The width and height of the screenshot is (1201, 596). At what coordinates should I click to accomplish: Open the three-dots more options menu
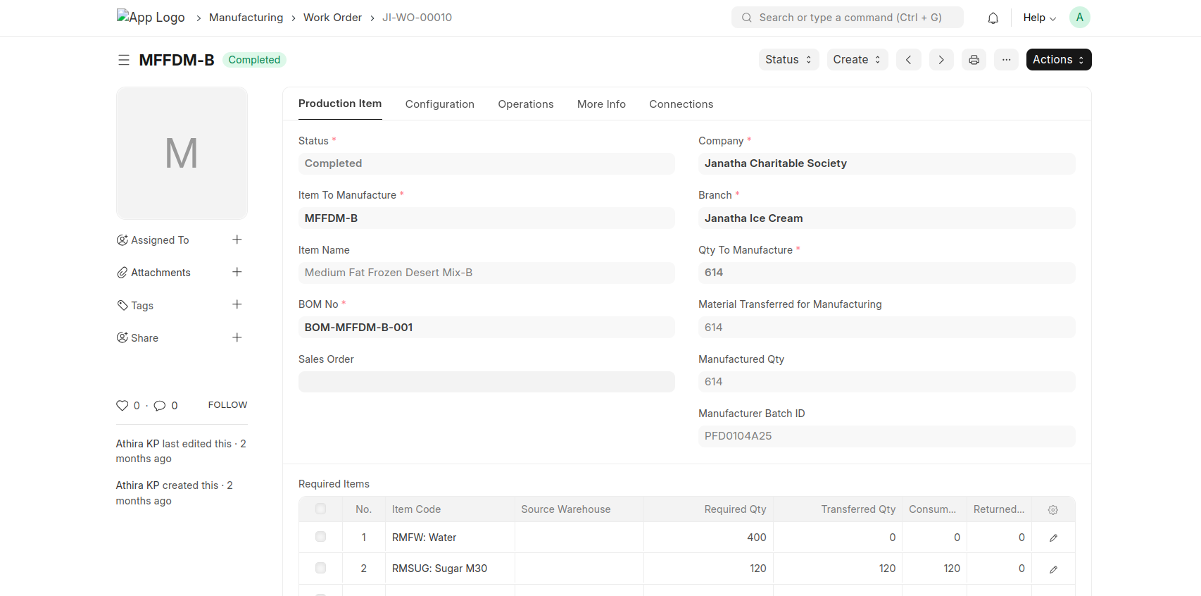click(x=1006, y=60)
